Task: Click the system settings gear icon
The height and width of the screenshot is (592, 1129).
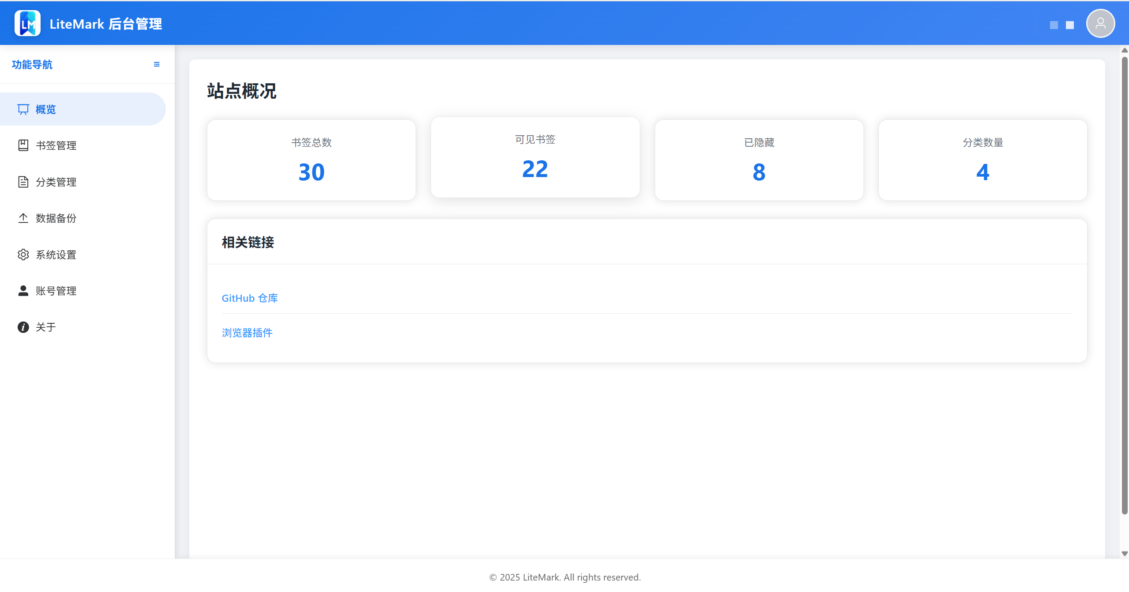Action: click(23, 255)
